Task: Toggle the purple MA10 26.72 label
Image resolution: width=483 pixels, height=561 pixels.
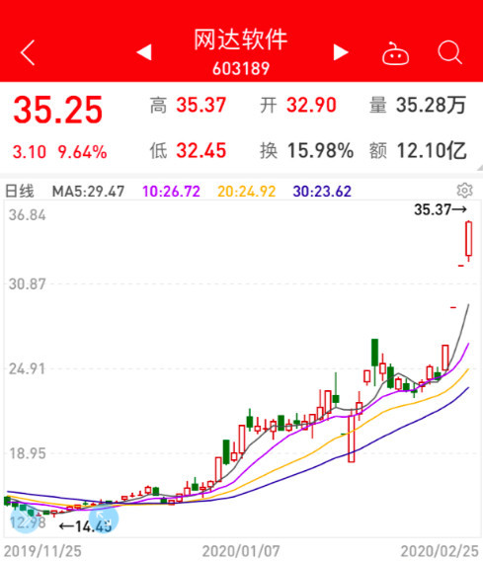Action: pos(171,192)
